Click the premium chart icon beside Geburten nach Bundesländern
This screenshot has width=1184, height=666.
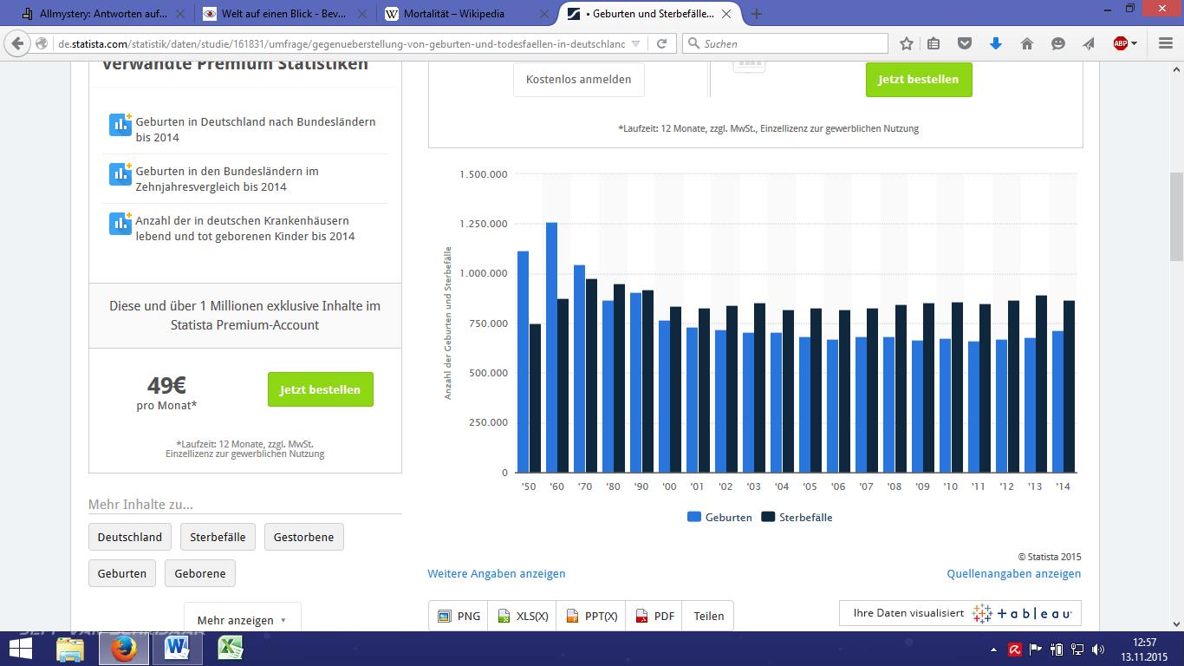coord(120,124)
